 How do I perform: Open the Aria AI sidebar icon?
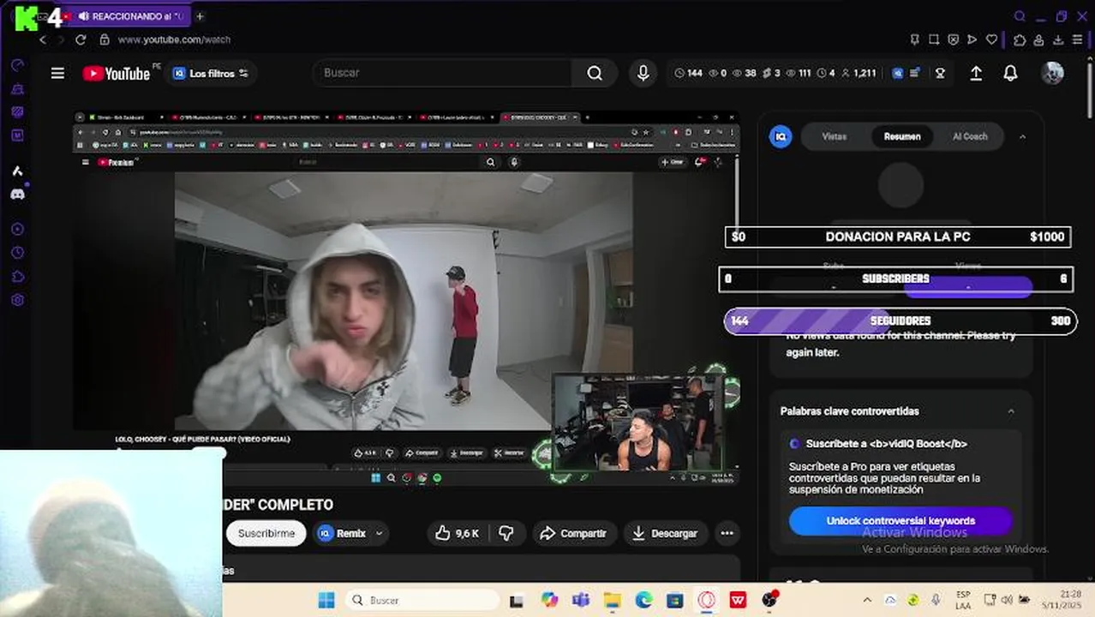pyautogui.click(x=17, y=171)
